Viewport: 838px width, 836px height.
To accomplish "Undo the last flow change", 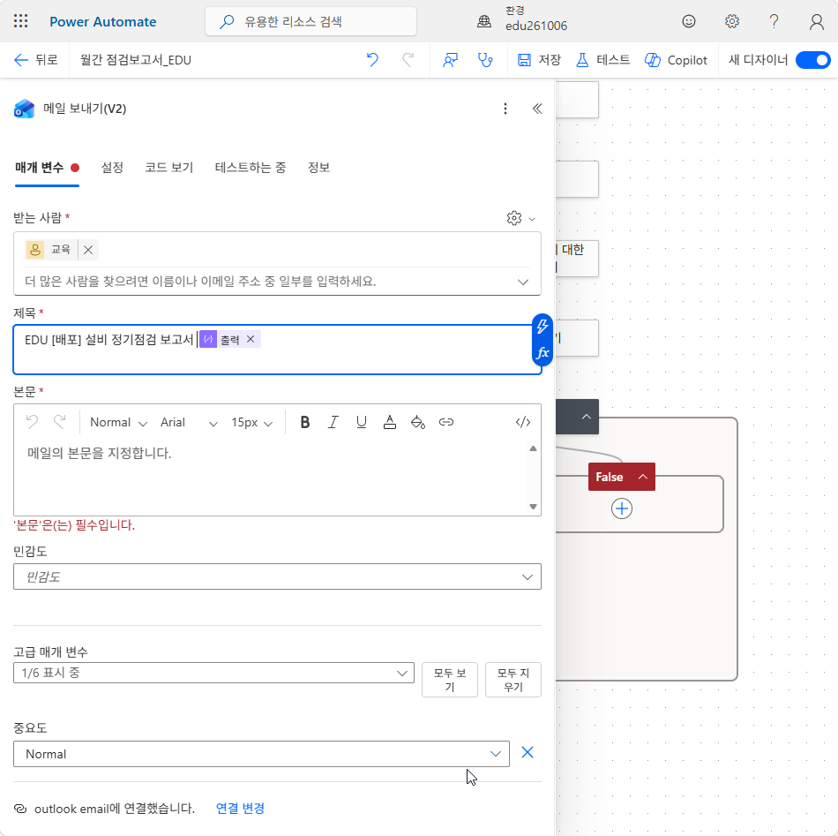I will click(x=372, y=60).
